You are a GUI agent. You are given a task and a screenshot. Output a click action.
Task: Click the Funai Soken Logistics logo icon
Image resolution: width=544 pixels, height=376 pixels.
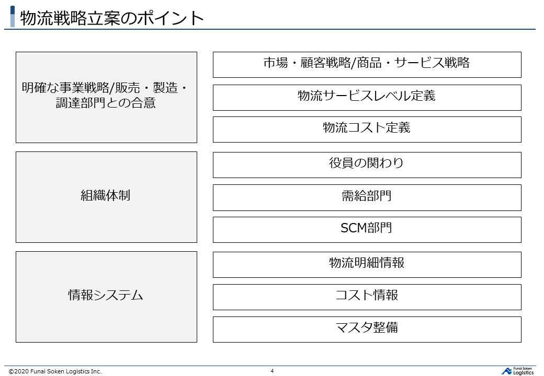tap(506, 371)
